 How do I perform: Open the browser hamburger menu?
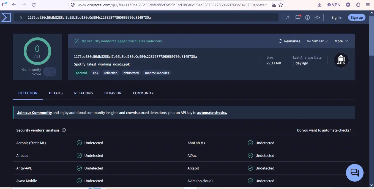(x=368, y=5)
